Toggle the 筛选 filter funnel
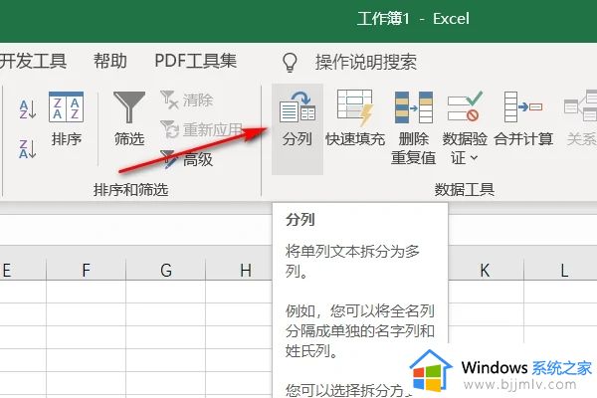Screen dimensions: 597x398 [129, 119]
